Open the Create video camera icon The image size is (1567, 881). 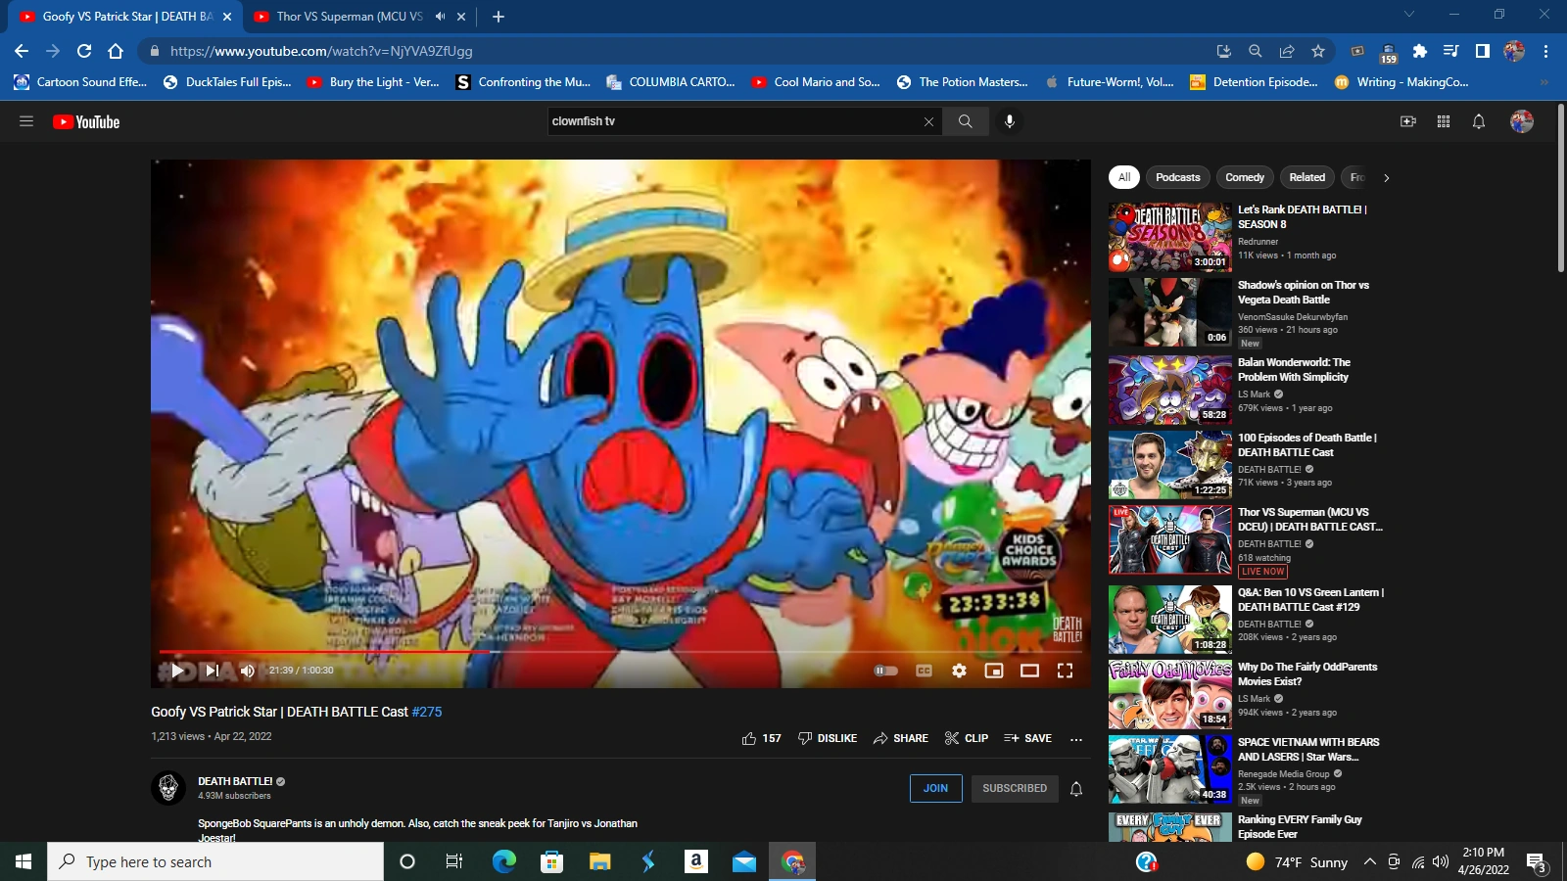tap(1407, 121)
